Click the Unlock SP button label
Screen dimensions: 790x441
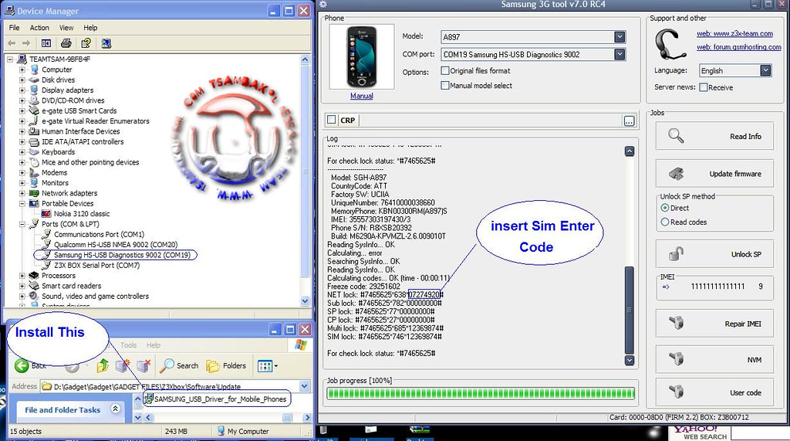[746, 254]
